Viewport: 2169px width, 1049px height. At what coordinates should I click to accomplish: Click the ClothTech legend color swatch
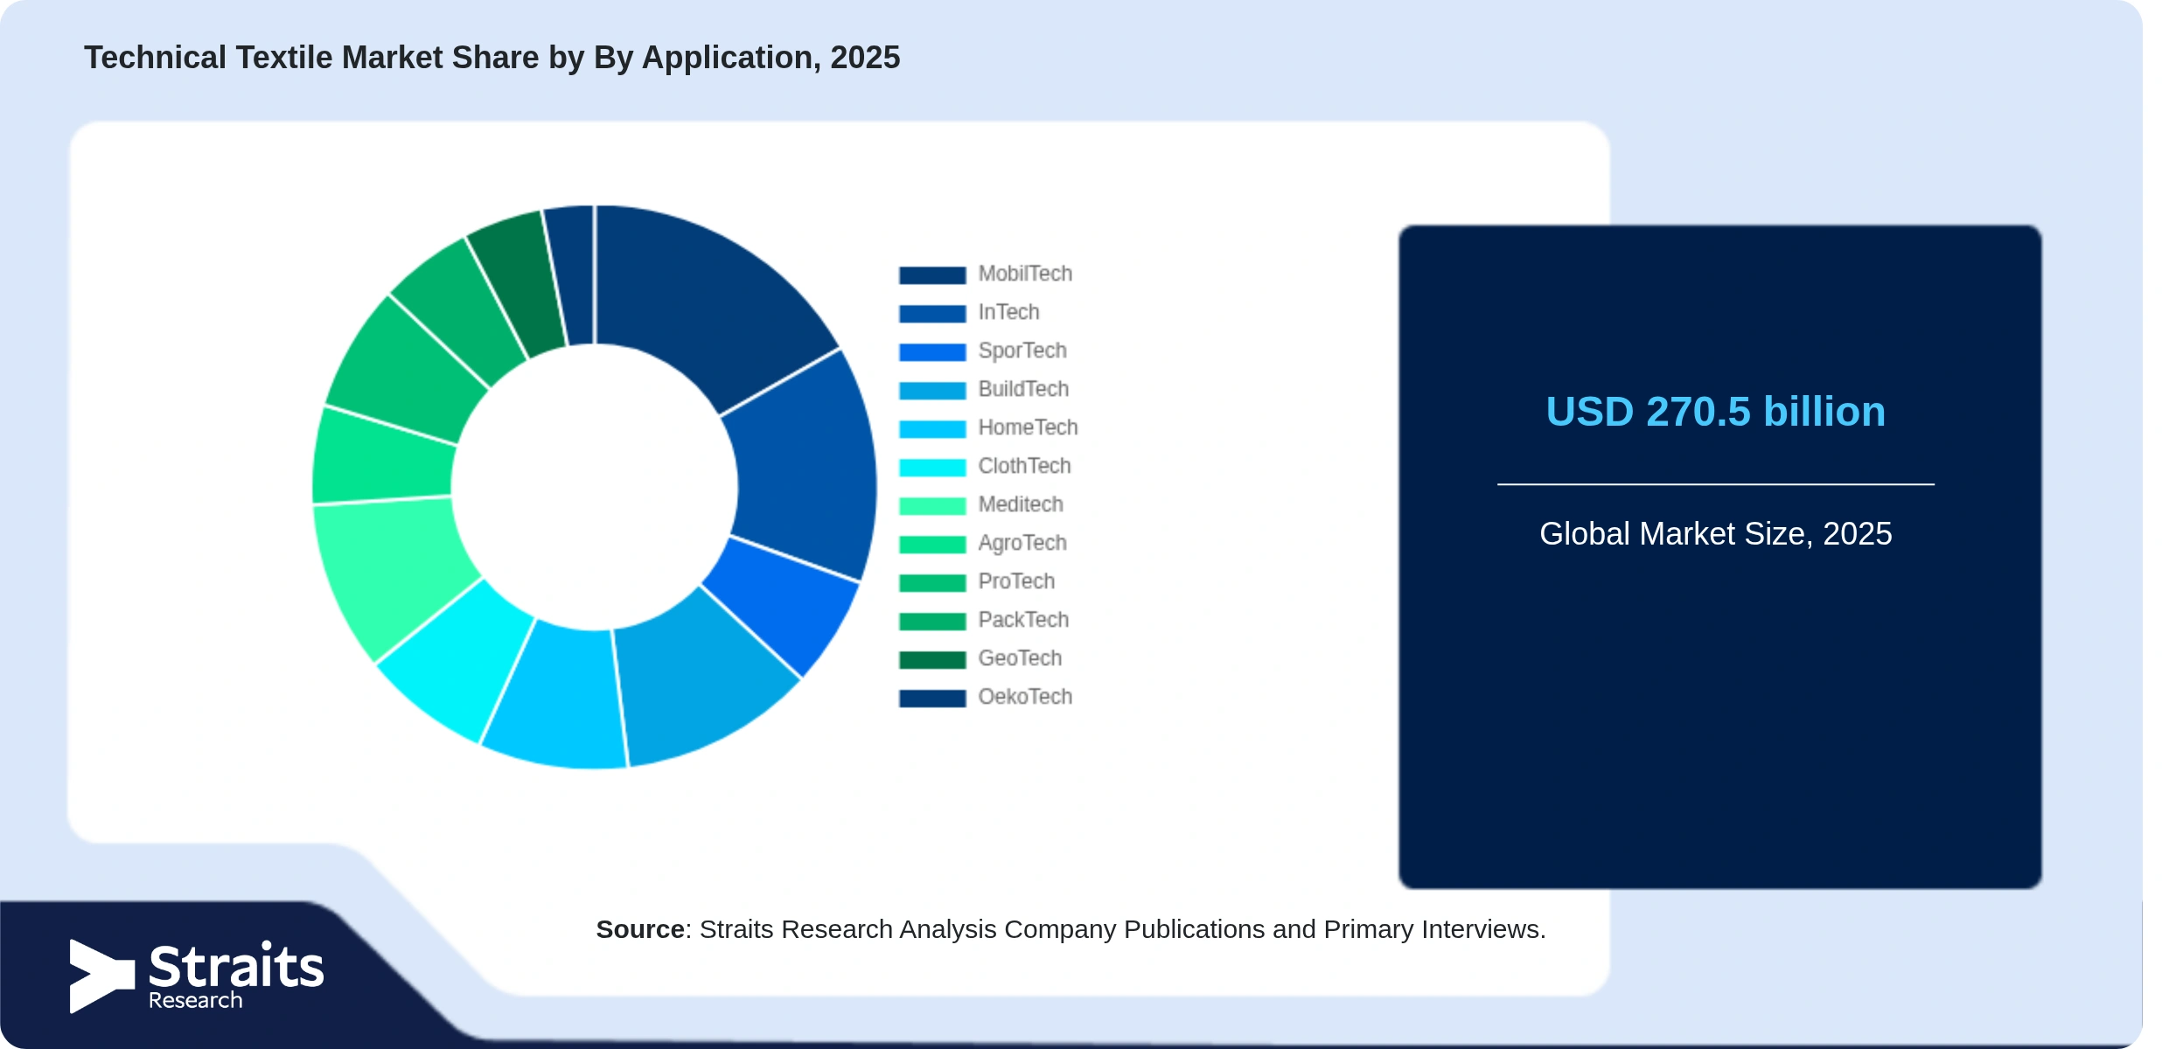click(x=932, y=467)
